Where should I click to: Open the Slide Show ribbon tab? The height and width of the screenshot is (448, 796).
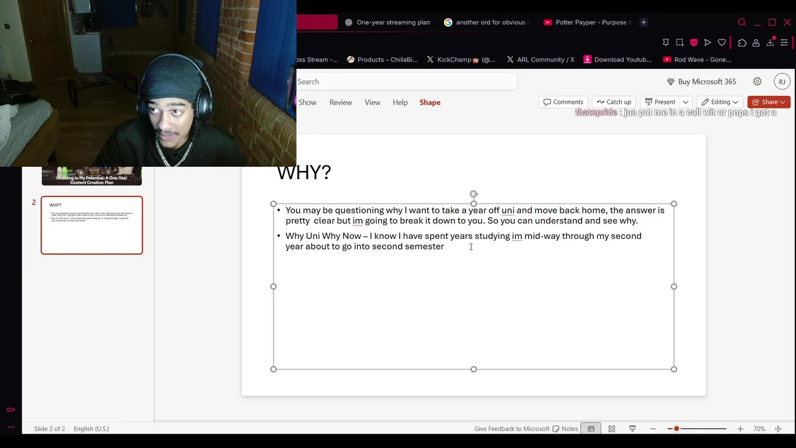(x=307, y=103)
